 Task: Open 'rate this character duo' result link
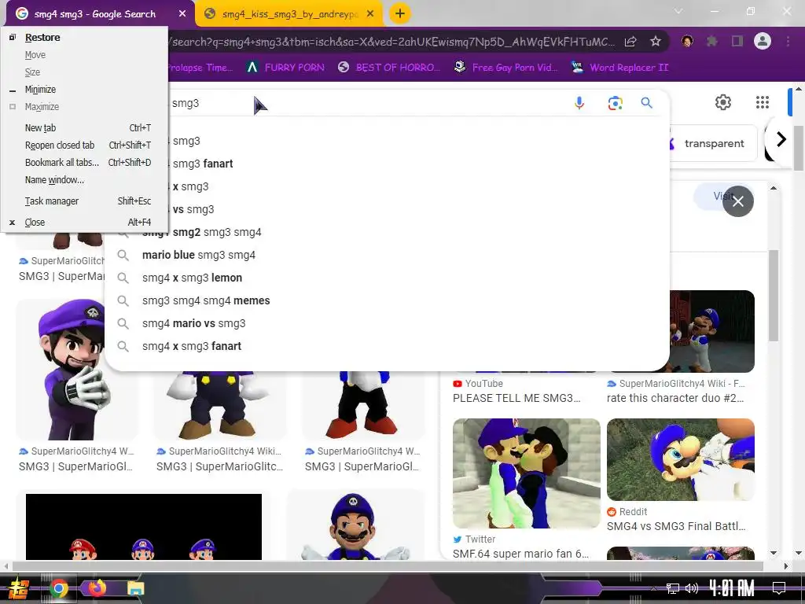click(x=675, y=398)
